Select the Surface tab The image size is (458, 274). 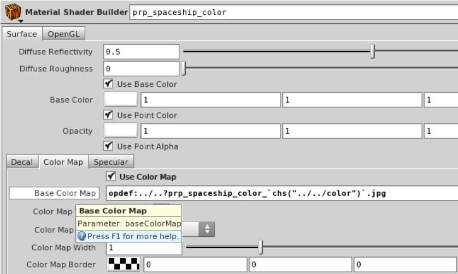22,34
